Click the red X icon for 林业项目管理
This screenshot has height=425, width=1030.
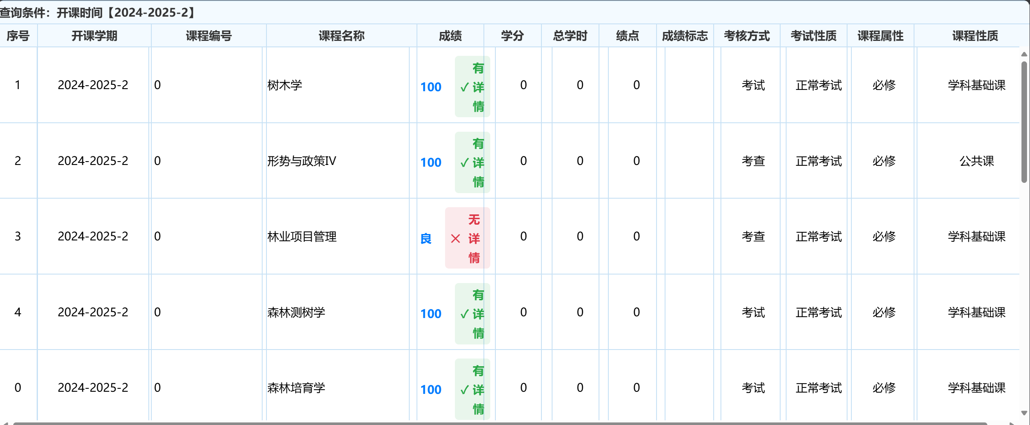click(455, 238)
